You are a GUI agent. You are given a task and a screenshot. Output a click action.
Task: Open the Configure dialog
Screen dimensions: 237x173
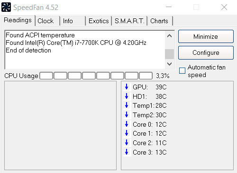(206, 52)
